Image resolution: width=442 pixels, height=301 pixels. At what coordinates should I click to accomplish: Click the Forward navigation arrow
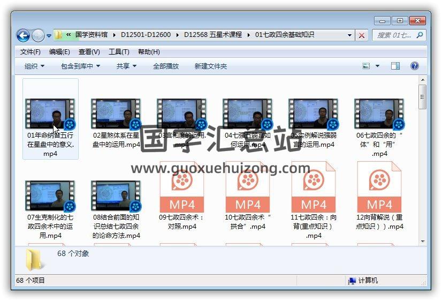tap(38, 35)
